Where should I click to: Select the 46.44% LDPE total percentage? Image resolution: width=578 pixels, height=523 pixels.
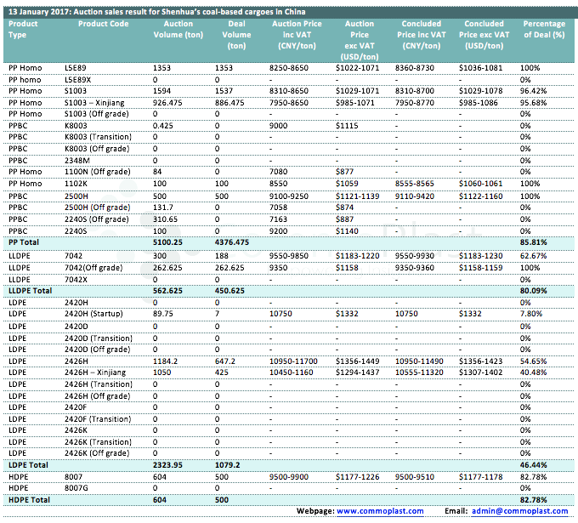(533, 466)
